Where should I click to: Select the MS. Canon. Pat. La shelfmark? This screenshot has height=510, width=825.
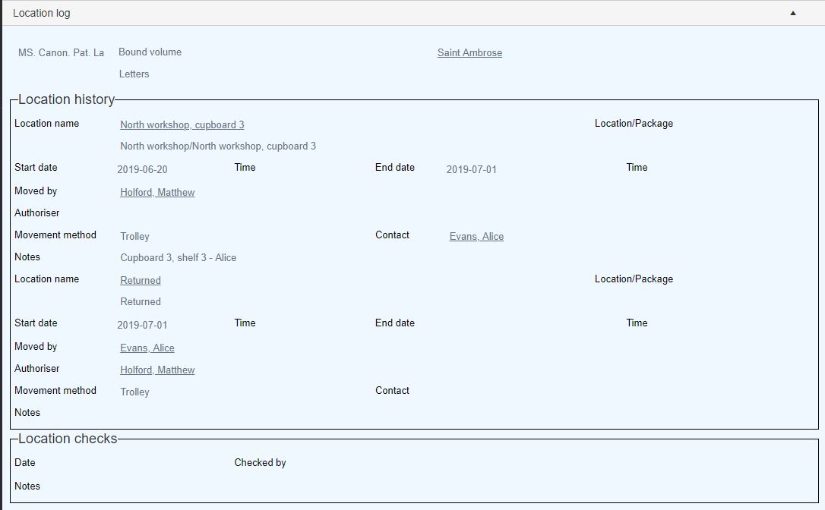click(61, 53)
